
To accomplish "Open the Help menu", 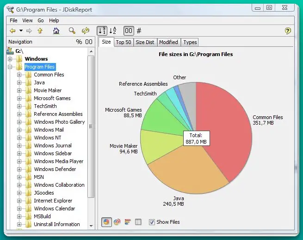I will tap(54, 20).
